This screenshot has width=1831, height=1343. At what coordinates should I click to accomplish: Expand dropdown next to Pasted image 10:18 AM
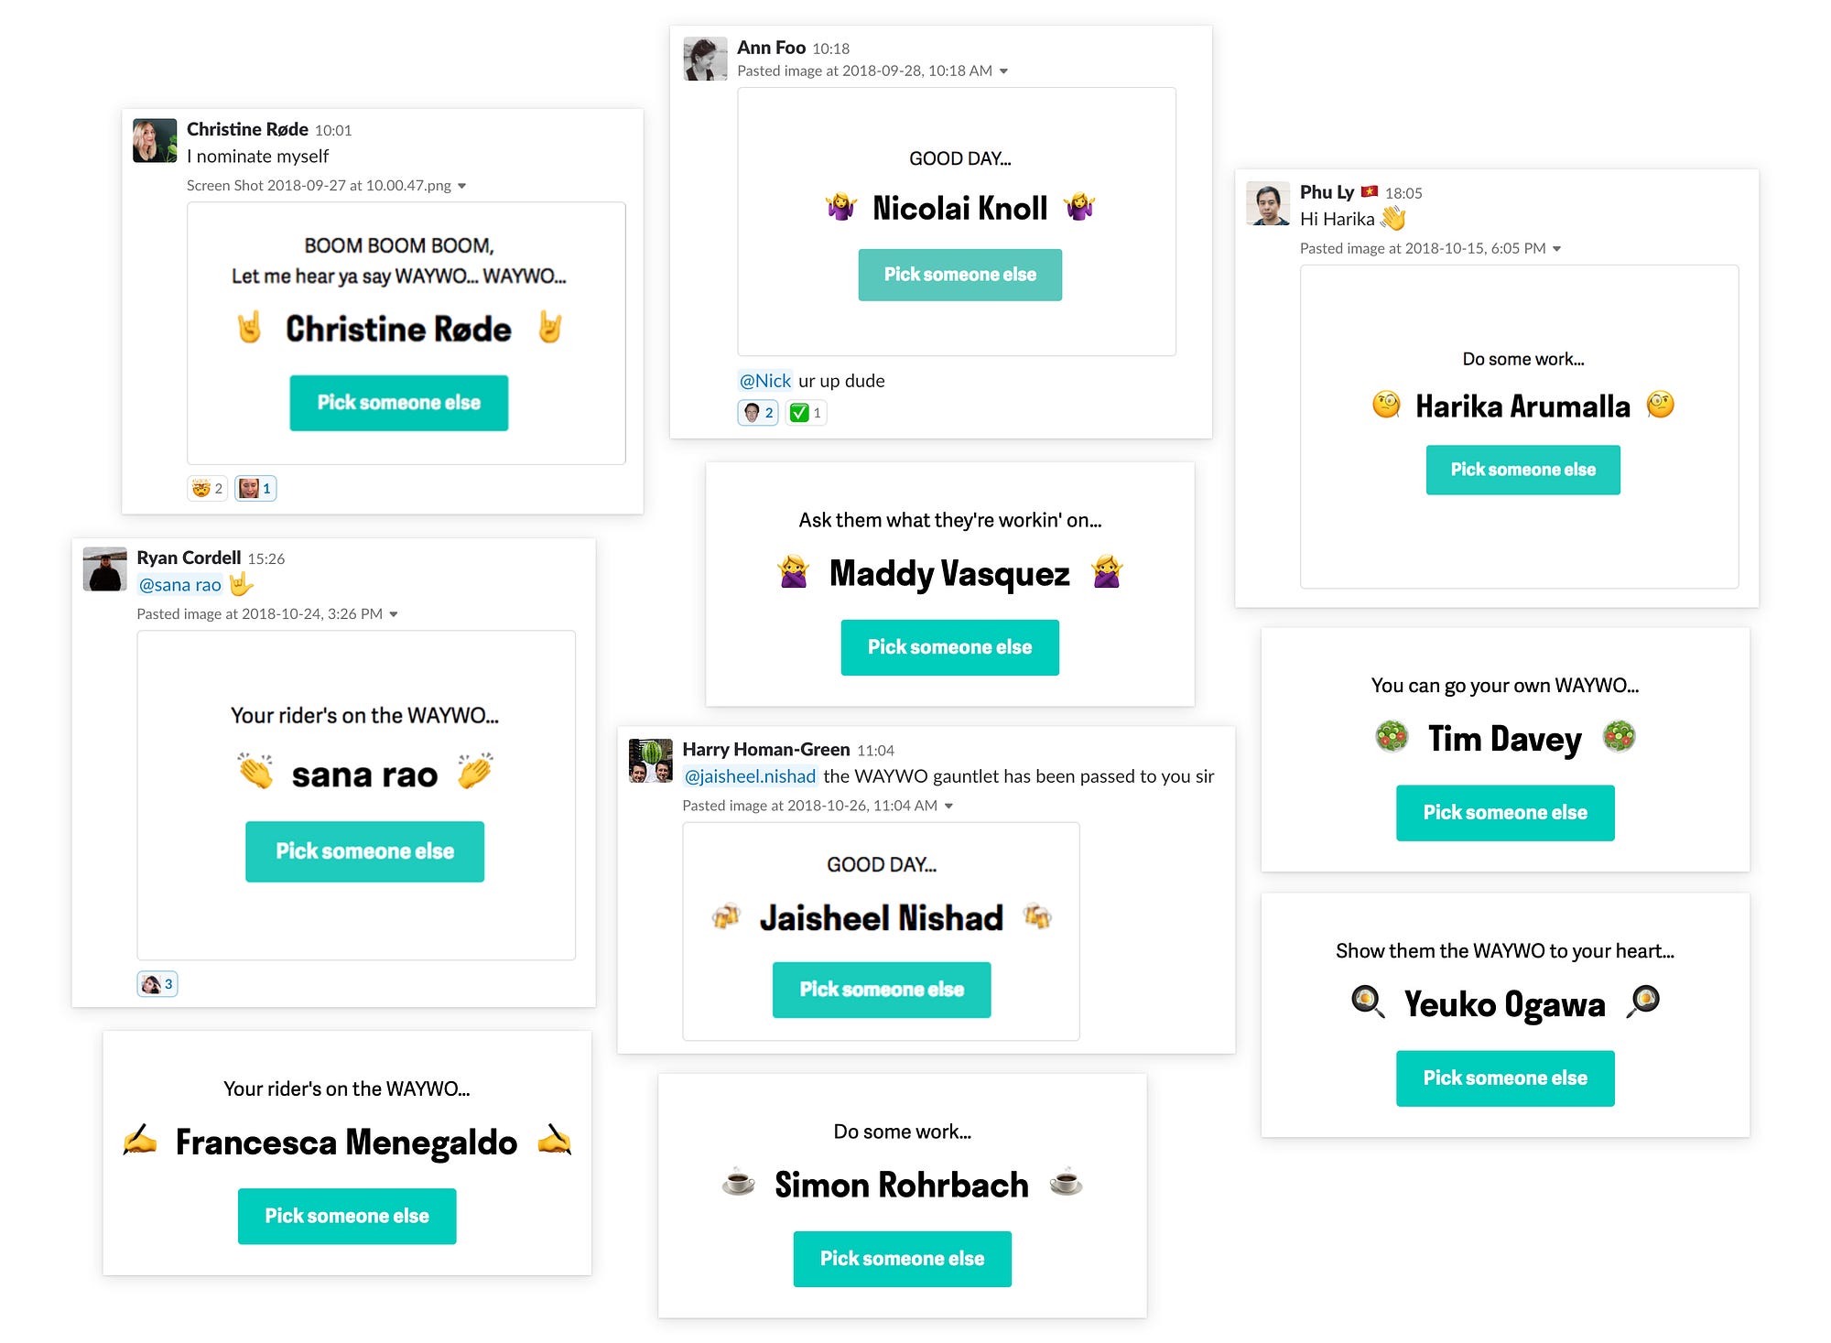1003,71
